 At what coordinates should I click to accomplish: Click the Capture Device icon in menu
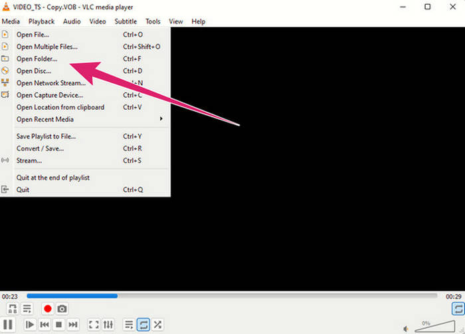click(x=5, y=94)
